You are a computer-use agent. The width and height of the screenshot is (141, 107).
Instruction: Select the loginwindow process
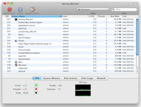click(69, 59)
